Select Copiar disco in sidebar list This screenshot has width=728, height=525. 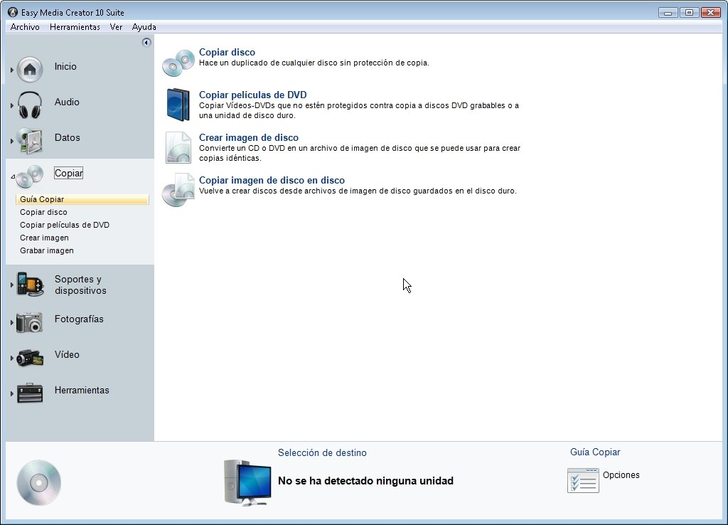(x=43, y=212)
